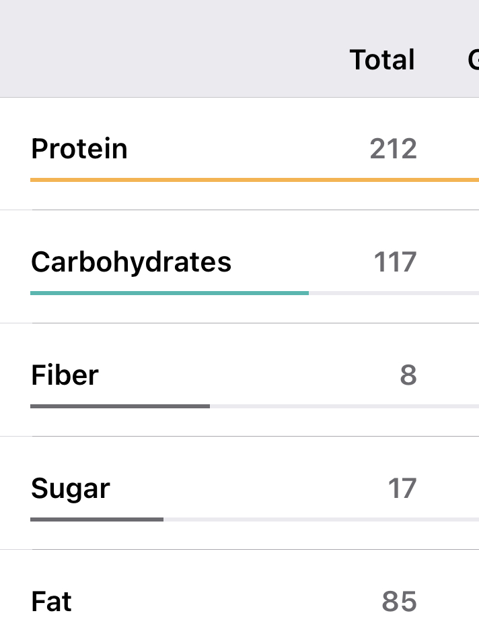The height and width of the screenshot is (630, 479).
Task: Click the Total column header
Action: pyautogui.click(x=382, y=60)
